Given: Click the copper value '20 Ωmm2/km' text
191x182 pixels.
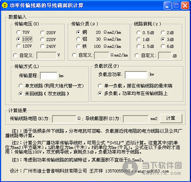Looking at the screenshot, I should pyautogui.click(x=108, y=32).
